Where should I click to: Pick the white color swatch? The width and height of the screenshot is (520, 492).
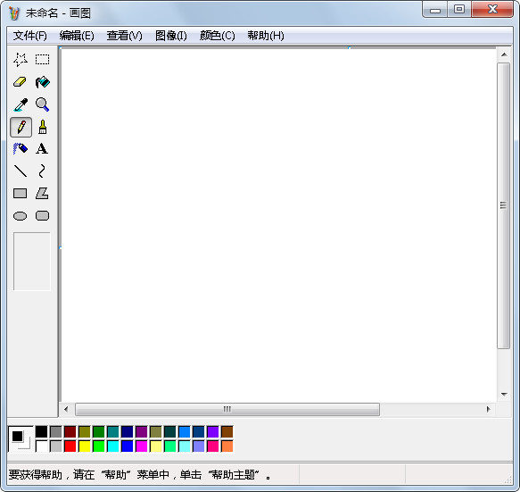42,446
